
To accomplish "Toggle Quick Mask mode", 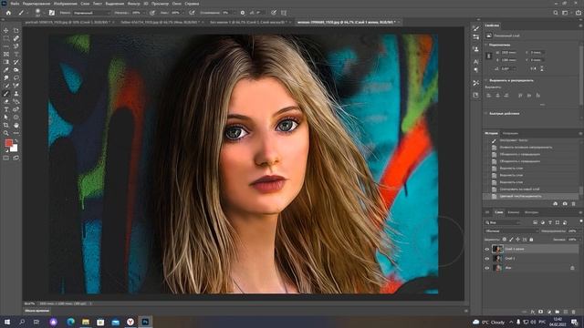I will [6, 158].
